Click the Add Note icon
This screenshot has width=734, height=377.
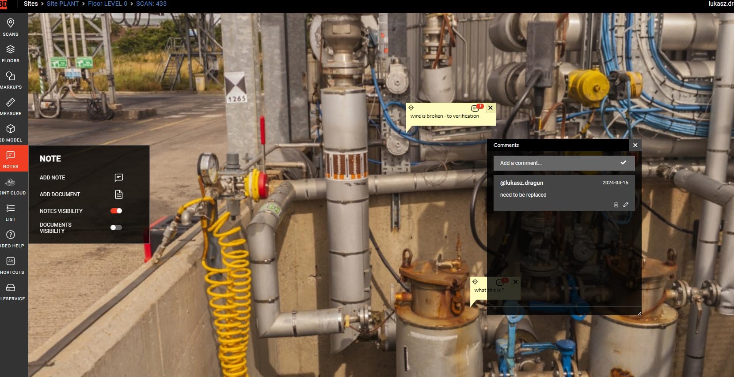pos(118,178)
